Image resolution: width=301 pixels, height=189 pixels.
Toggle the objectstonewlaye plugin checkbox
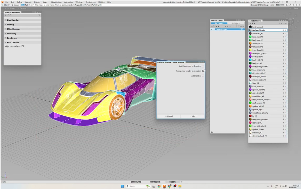(x=23, y=46)
